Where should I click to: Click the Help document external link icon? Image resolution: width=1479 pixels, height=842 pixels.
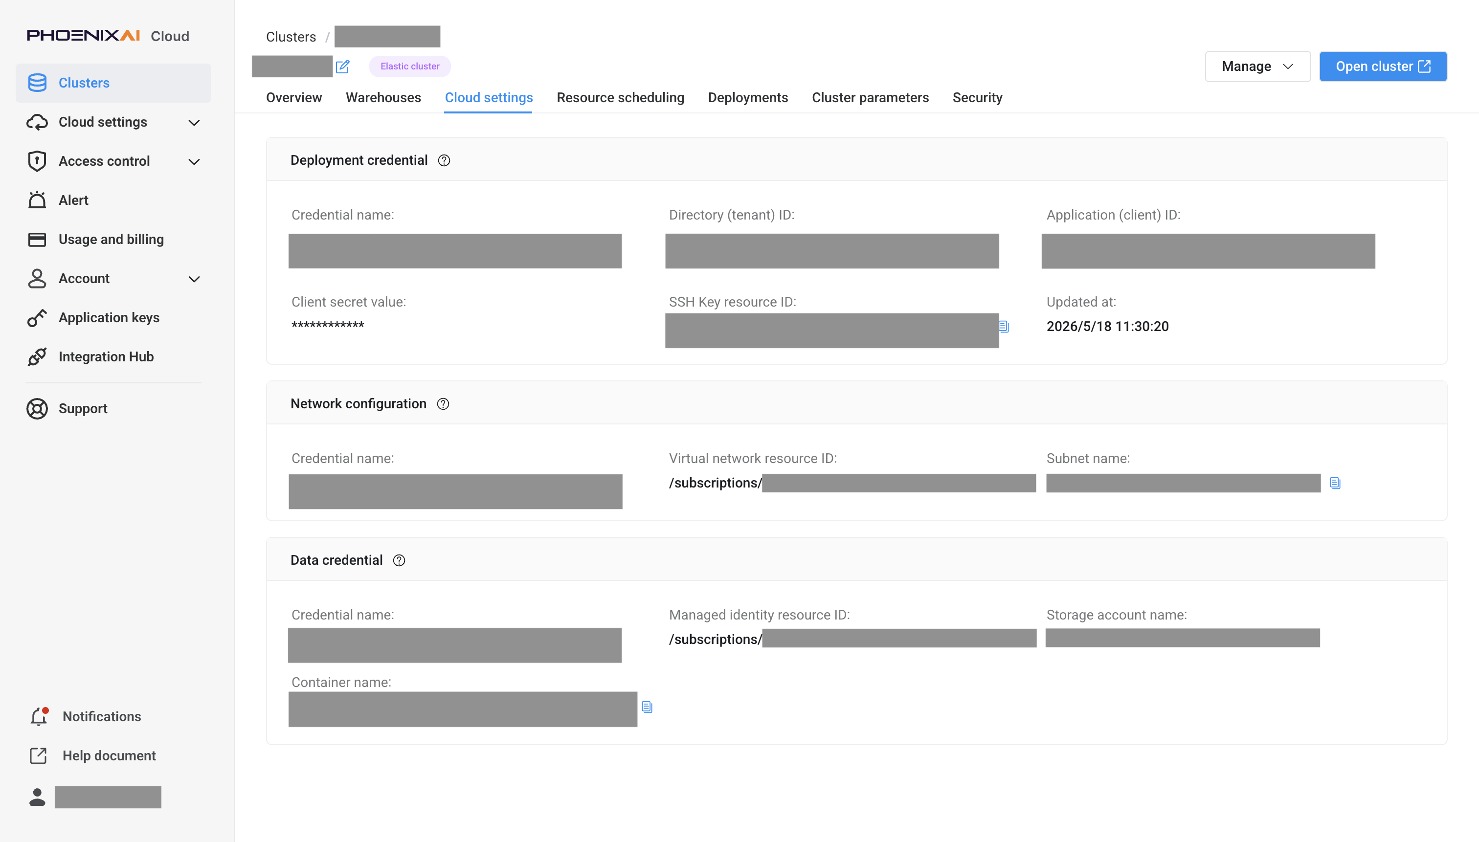pyautogui.click(x=38, y=755)
